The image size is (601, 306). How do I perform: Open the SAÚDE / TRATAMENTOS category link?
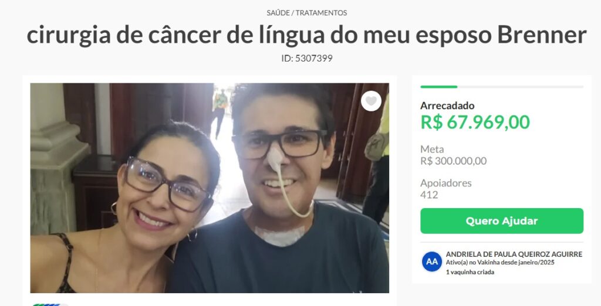(306, 13)
